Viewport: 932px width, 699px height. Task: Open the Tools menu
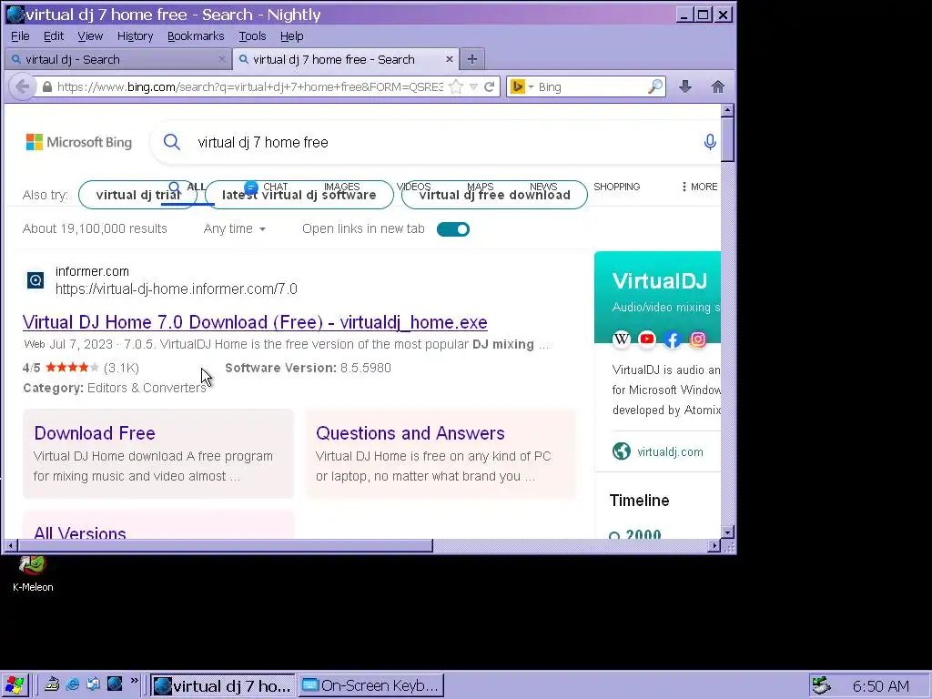point(252,36)
